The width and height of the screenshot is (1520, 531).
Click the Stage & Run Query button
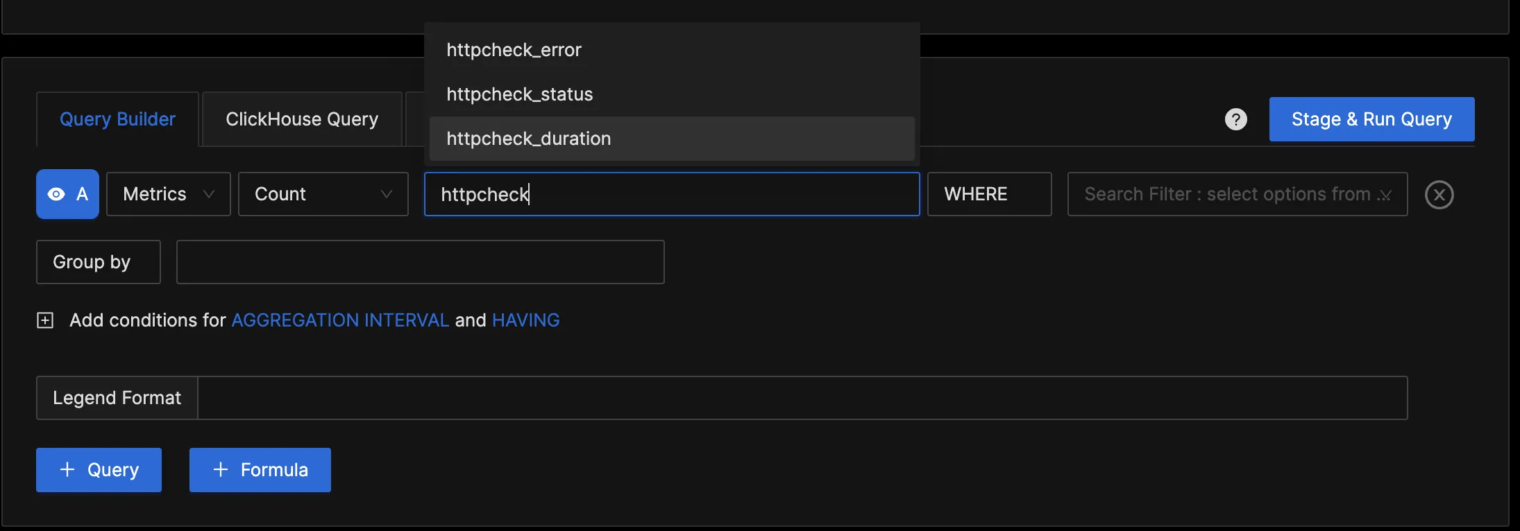coord(1371,119)
